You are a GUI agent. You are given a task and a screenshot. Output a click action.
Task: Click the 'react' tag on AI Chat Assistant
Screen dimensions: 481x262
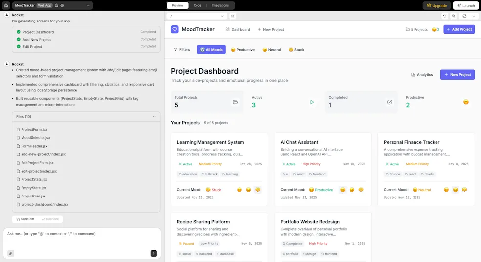pyautogui.click(x=299, y=174)
